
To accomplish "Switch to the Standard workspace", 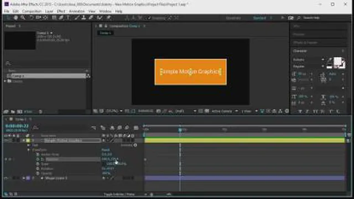I will (259, 18).
